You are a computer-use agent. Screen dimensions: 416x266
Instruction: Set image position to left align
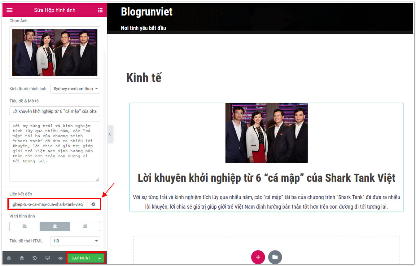pyautogui.click(x=25, y=226)
